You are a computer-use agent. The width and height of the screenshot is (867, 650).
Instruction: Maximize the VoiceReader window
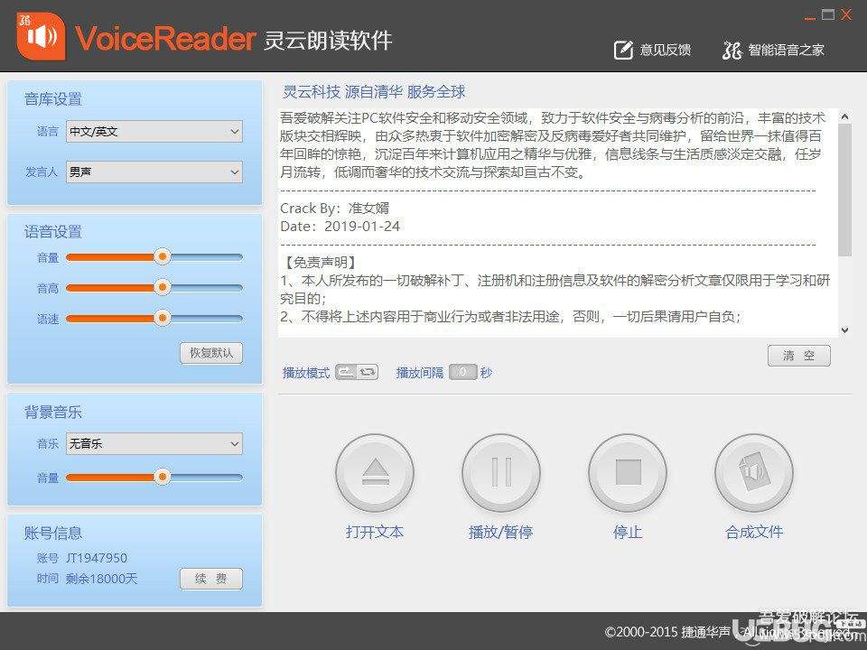[828, 14]
